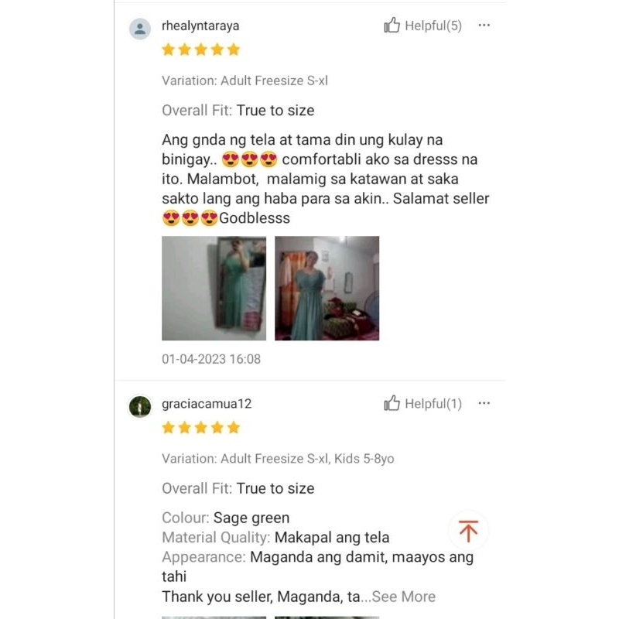
Task: Open the three-dot options for graciacamua12's review
Action: pos(484,403)
